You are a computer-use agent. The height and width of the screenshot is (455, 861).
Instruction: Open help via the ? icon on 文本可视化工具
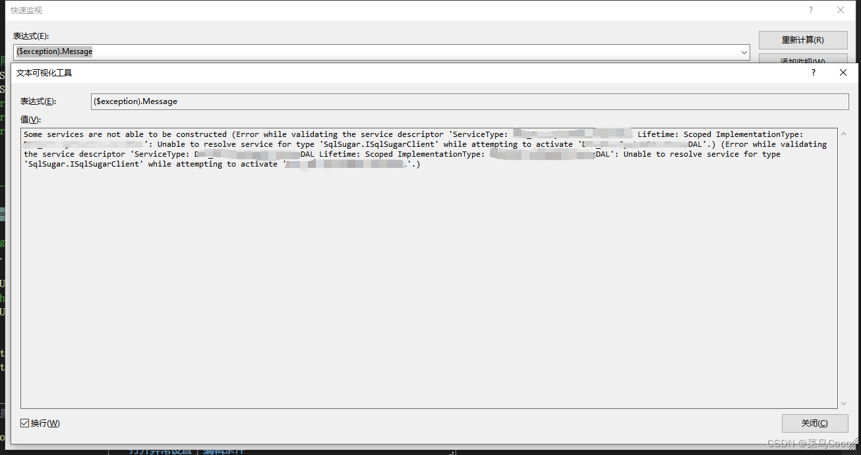813,72
